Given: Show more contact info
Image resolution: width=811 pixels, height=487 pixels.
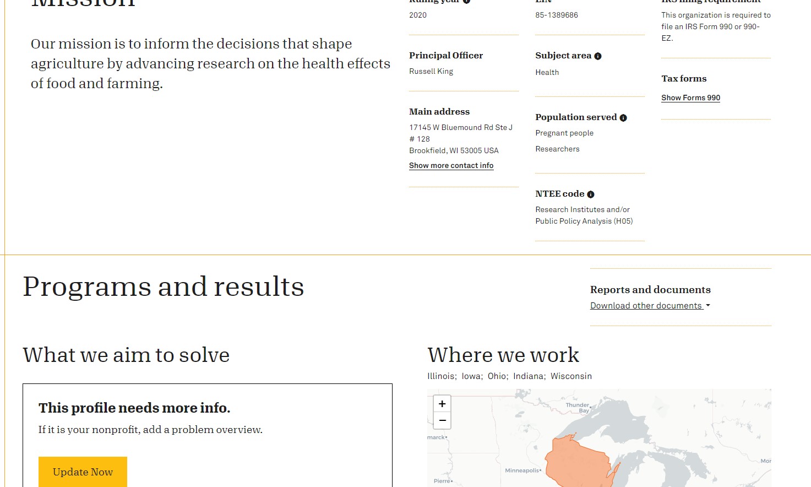Looking at the screenshot, I should tap(451, 165).
